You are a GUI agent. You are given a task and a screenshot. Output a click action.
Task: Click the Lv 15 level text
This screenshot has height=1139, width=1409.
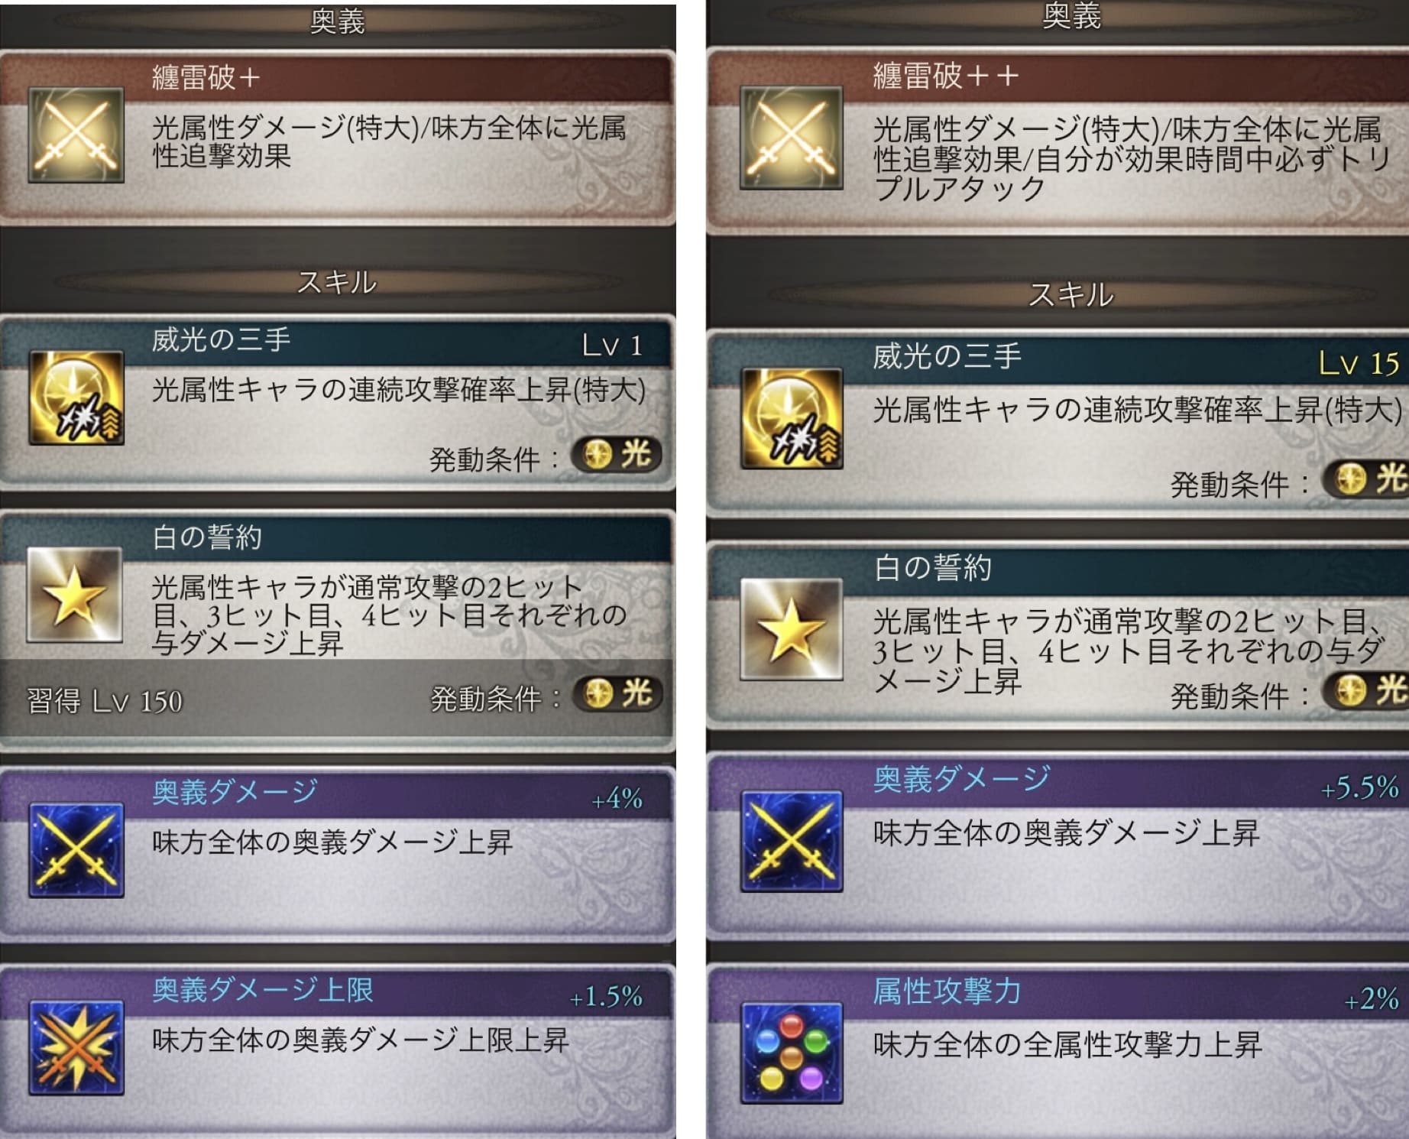1359,363
